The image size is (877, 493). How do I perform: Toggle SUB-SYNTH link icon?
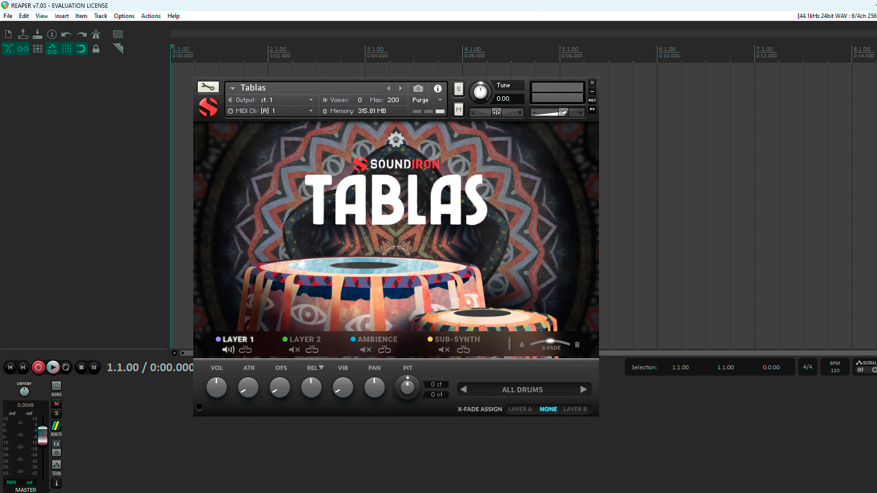pos(464,350)
